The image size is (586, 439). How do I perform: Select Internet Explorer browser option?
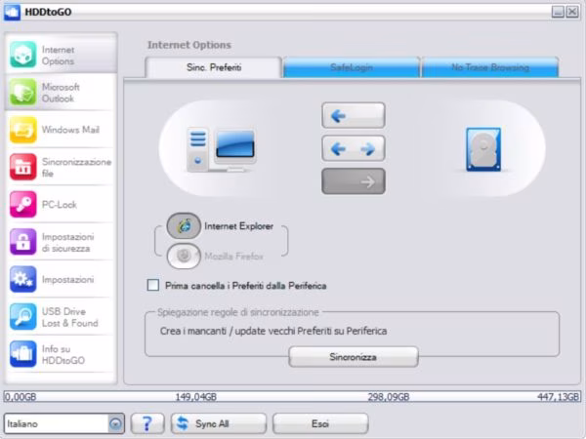pyautogui.click(x=184, y=226)
